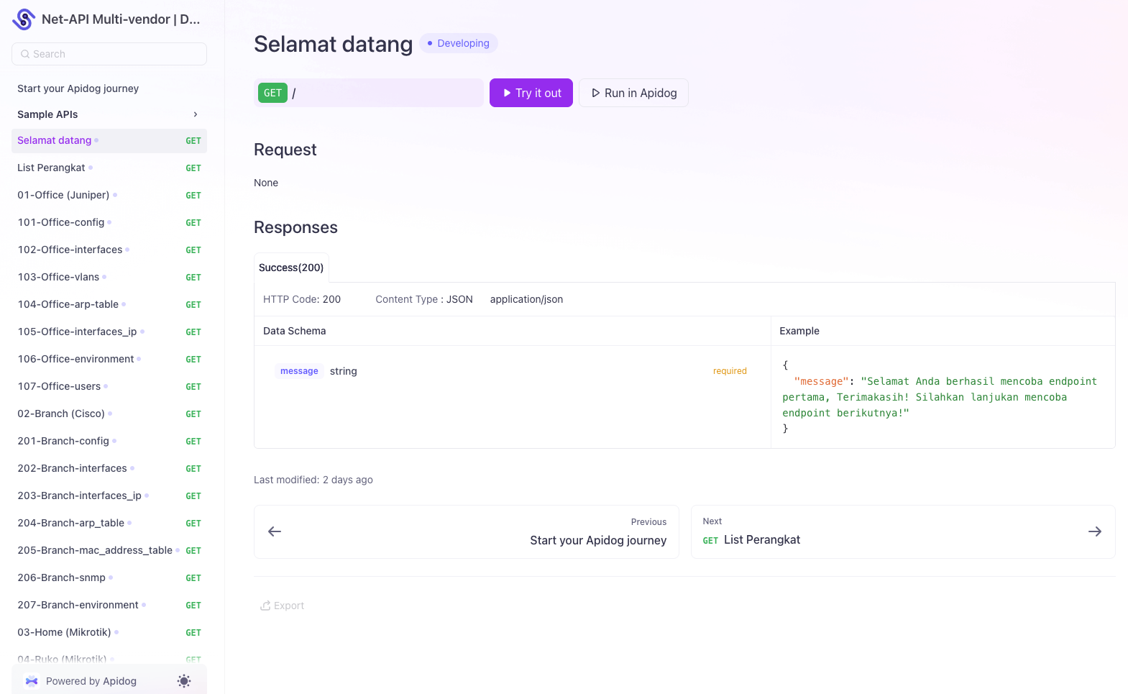Image resolution: width=1128 pixels, height=694 pixels.
Task: Click the Developing status badge
Action: [458, 43]
